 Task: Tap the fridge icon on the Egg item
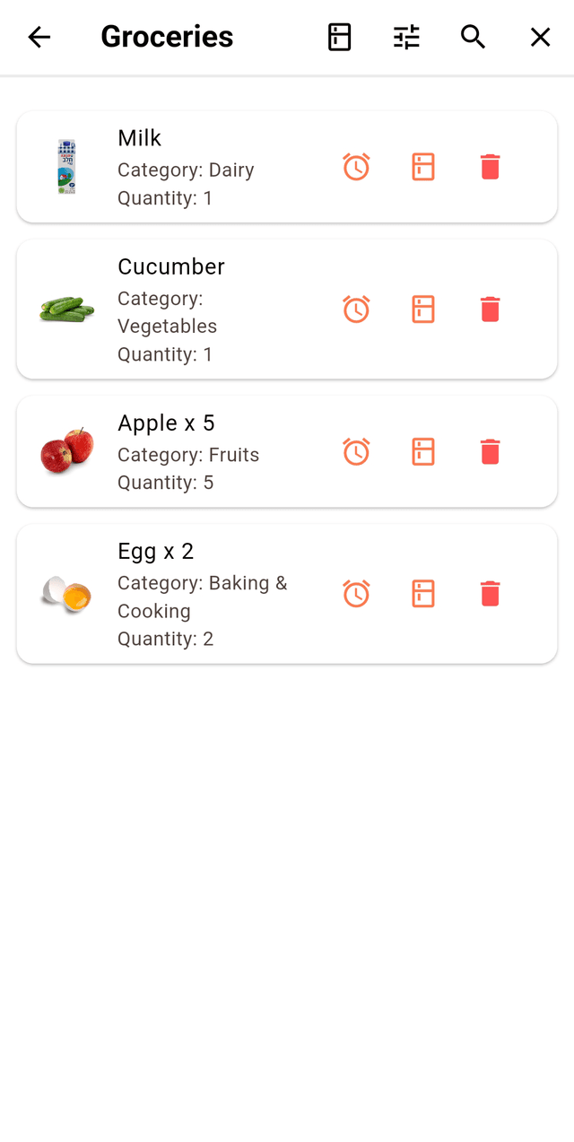(x=422, y=593)
